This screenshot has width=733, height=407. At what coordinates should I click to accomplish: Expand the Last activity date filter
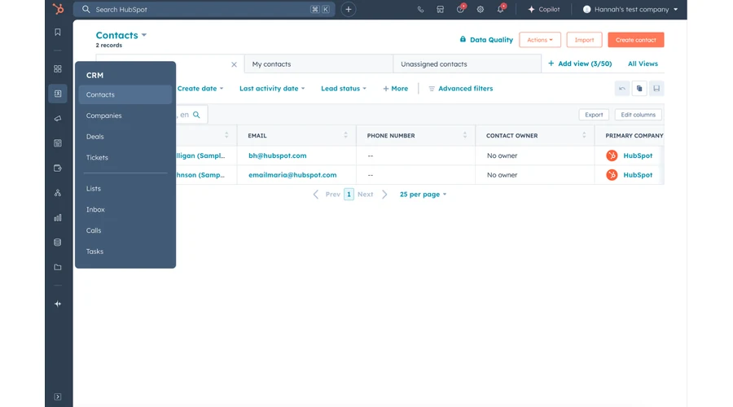tap(272, 88)
